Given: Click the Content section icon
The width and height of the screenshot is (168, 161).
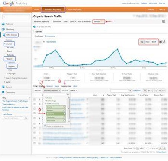Looking at the screenshot, I should pos(3,87).
